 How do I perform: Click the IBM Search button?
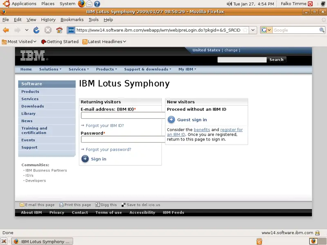276,60
